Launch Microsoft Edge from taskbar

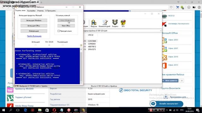(25, 110)
